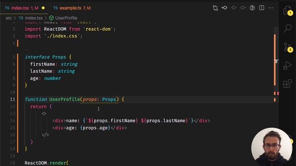Click the 'props' parameter on line 11
The image size is (296, 166).
click(90, 100)
